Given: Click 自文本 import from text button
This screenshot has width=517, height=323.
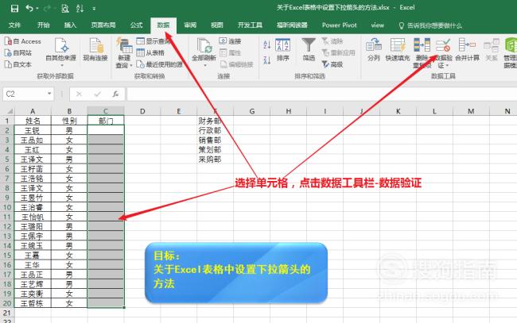Looking at the screenshot, I should (18, 64).
